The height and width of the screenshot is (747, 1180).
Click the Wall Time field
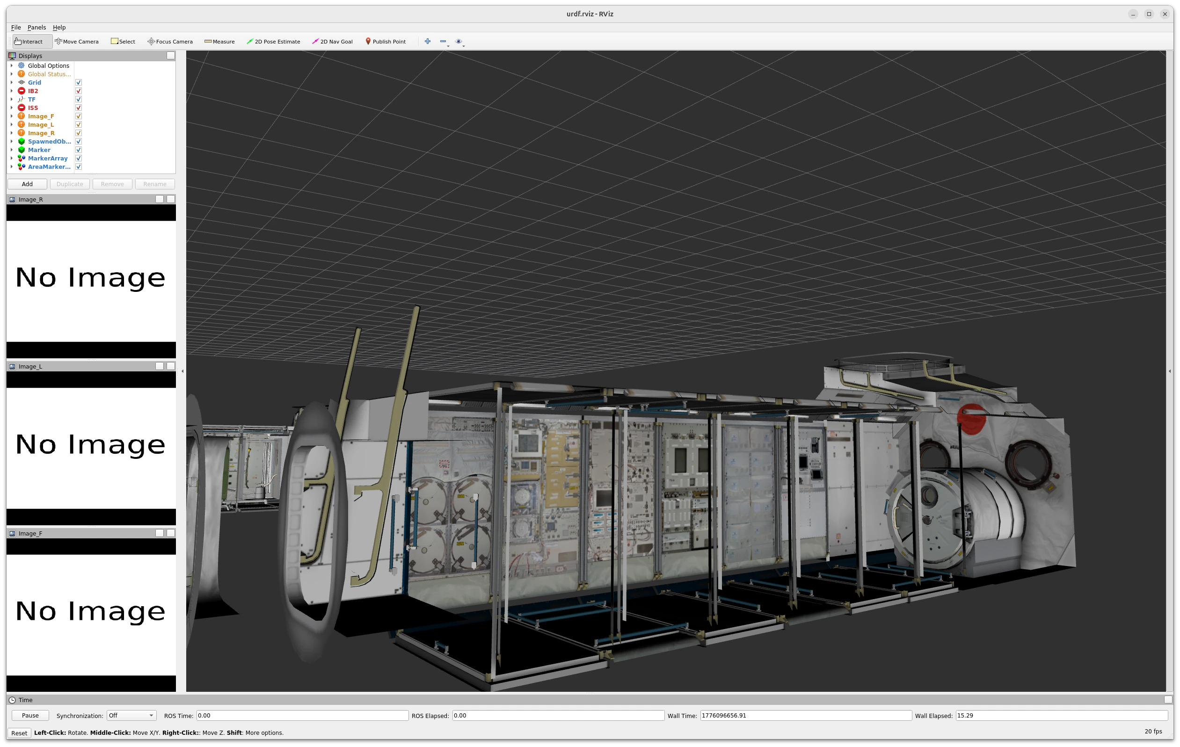pos(806,716)
